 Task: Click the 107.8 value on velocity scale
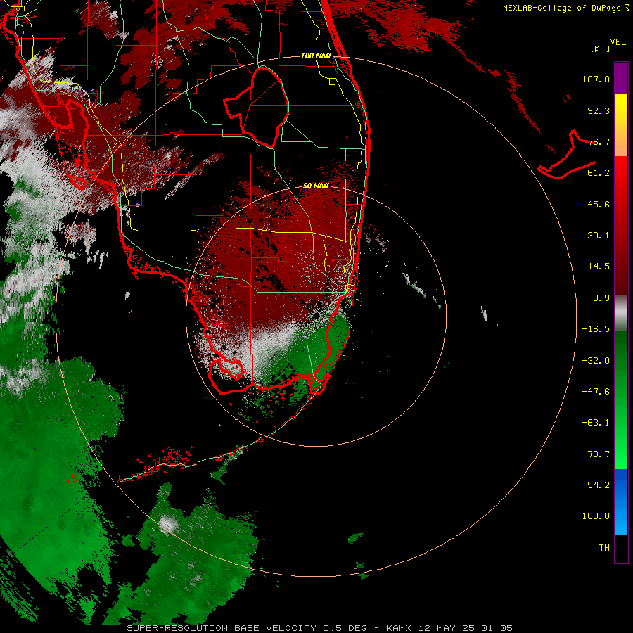[x=596, y=79]
